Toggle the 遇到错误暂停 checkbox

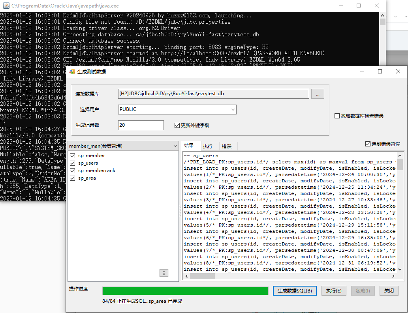368,144
